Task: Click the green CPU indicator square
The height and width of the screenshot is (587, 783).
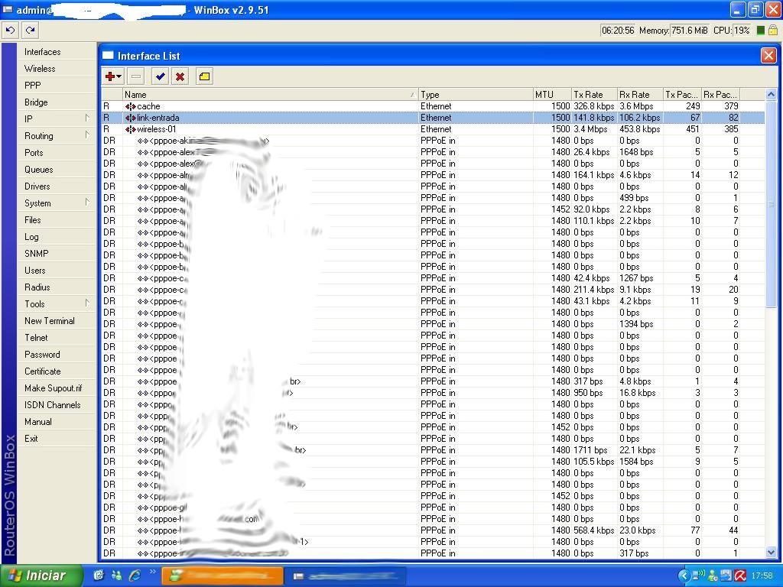Action: (760, 31)
